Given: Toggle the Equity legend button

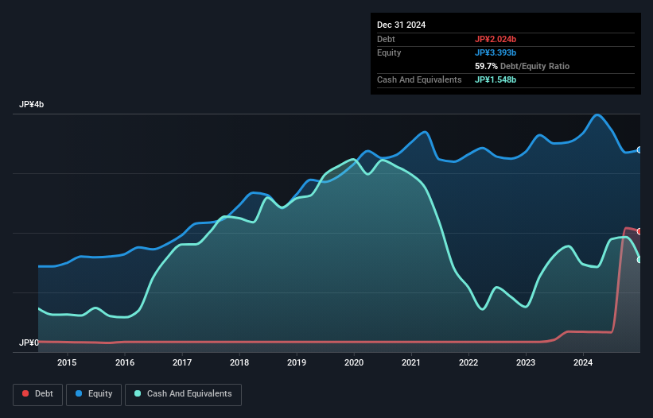Looking at the screenshot, I should tap(94, 394).
